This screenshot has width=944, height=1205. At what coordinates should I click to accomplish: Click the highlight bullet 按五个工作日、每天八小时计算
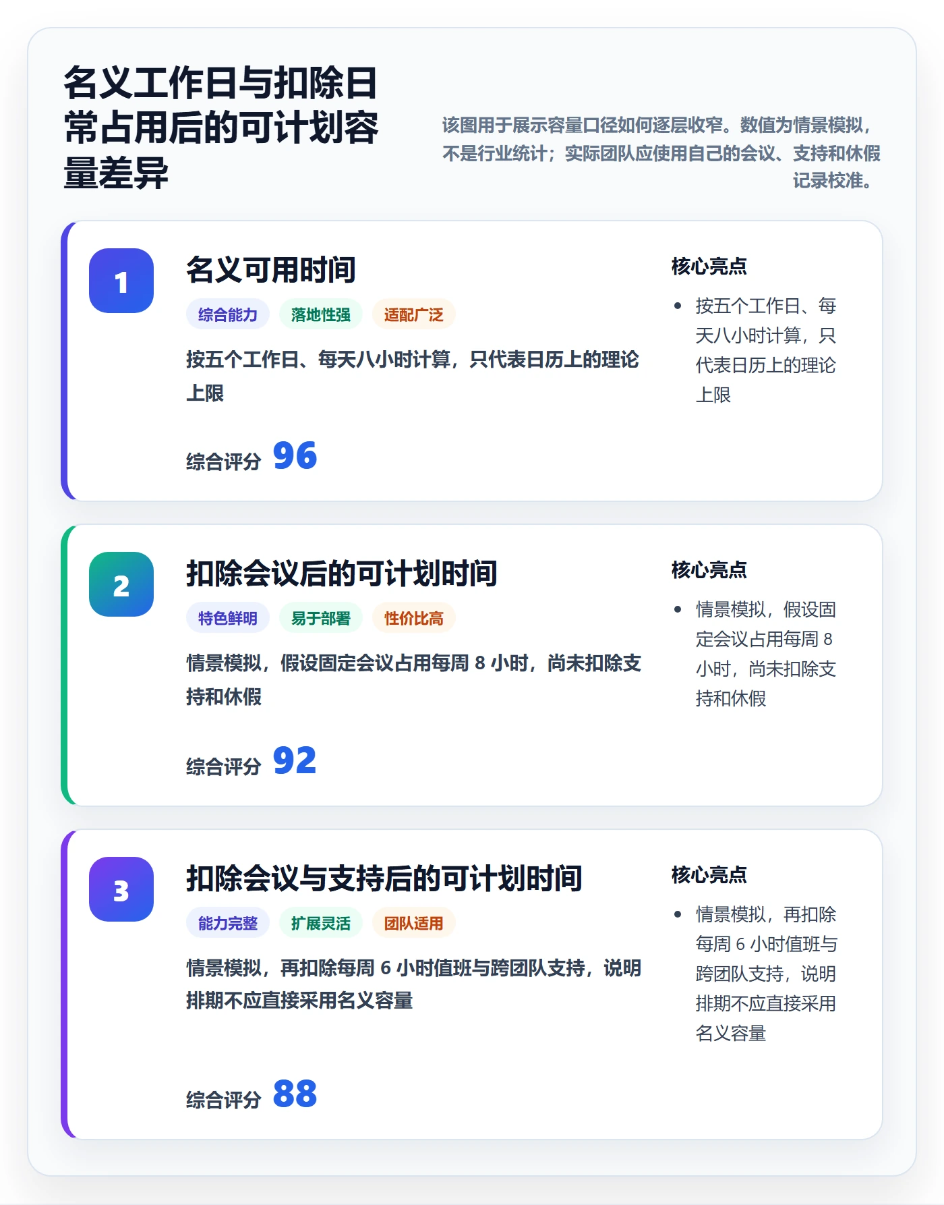(x=766, y=350)
